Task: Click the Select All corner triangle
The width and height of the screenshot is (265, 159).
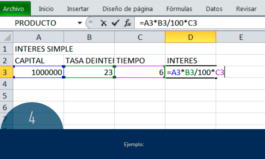Action: (x=6, y=37)
